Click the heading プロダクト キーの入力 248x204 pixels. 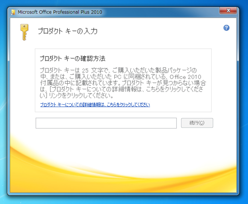68,31
